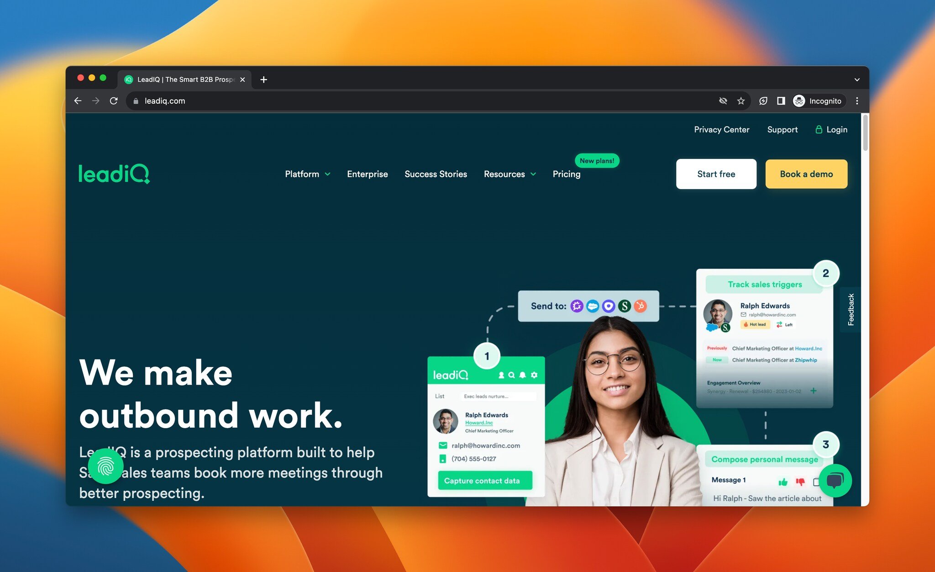Screen dimensions: 935x572
Task: Click the Book a demo button
Action: (x=806, y=174)
